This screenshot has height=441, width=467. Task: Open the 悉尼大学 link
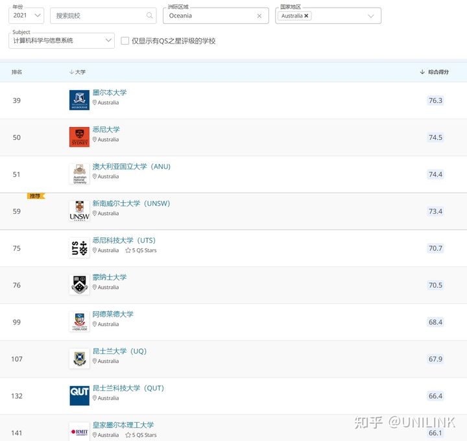pyautogui.click(x=106, y=130)
